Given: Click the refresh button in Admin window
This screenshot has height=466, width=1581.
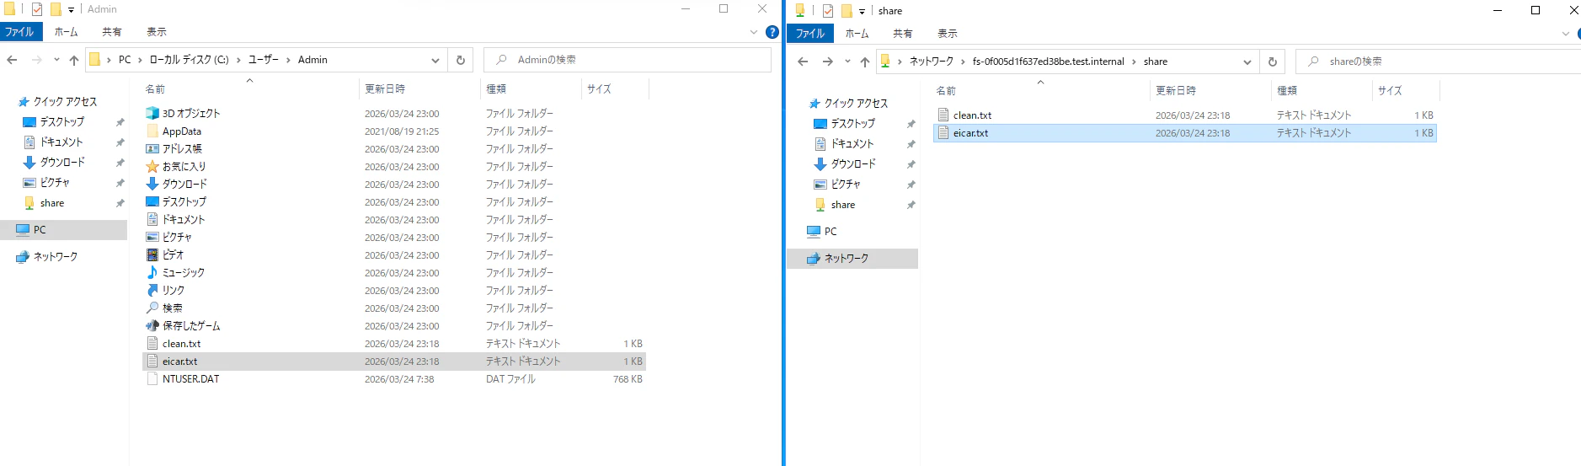Looking at the screenshot, I should click(x=460, y=60).
